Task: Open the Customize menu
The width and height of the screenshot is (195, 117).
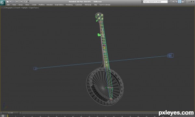Action: [79, 5]
